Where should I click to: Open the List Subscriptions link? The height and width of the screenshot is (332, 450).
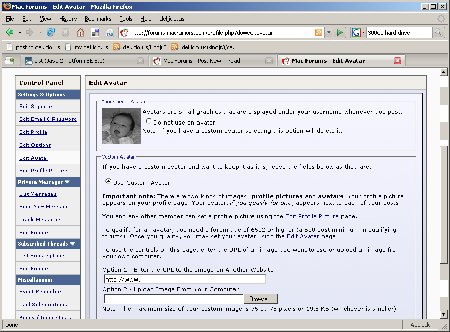click(x=42, y=256)
